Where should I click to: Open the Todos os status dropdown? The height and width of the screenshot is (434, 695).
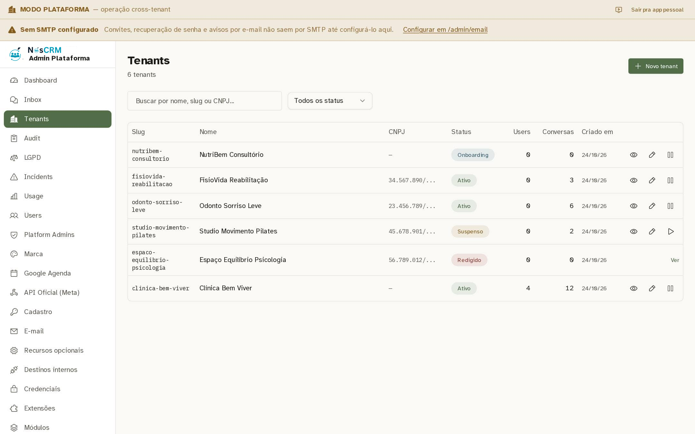[330, 101]
